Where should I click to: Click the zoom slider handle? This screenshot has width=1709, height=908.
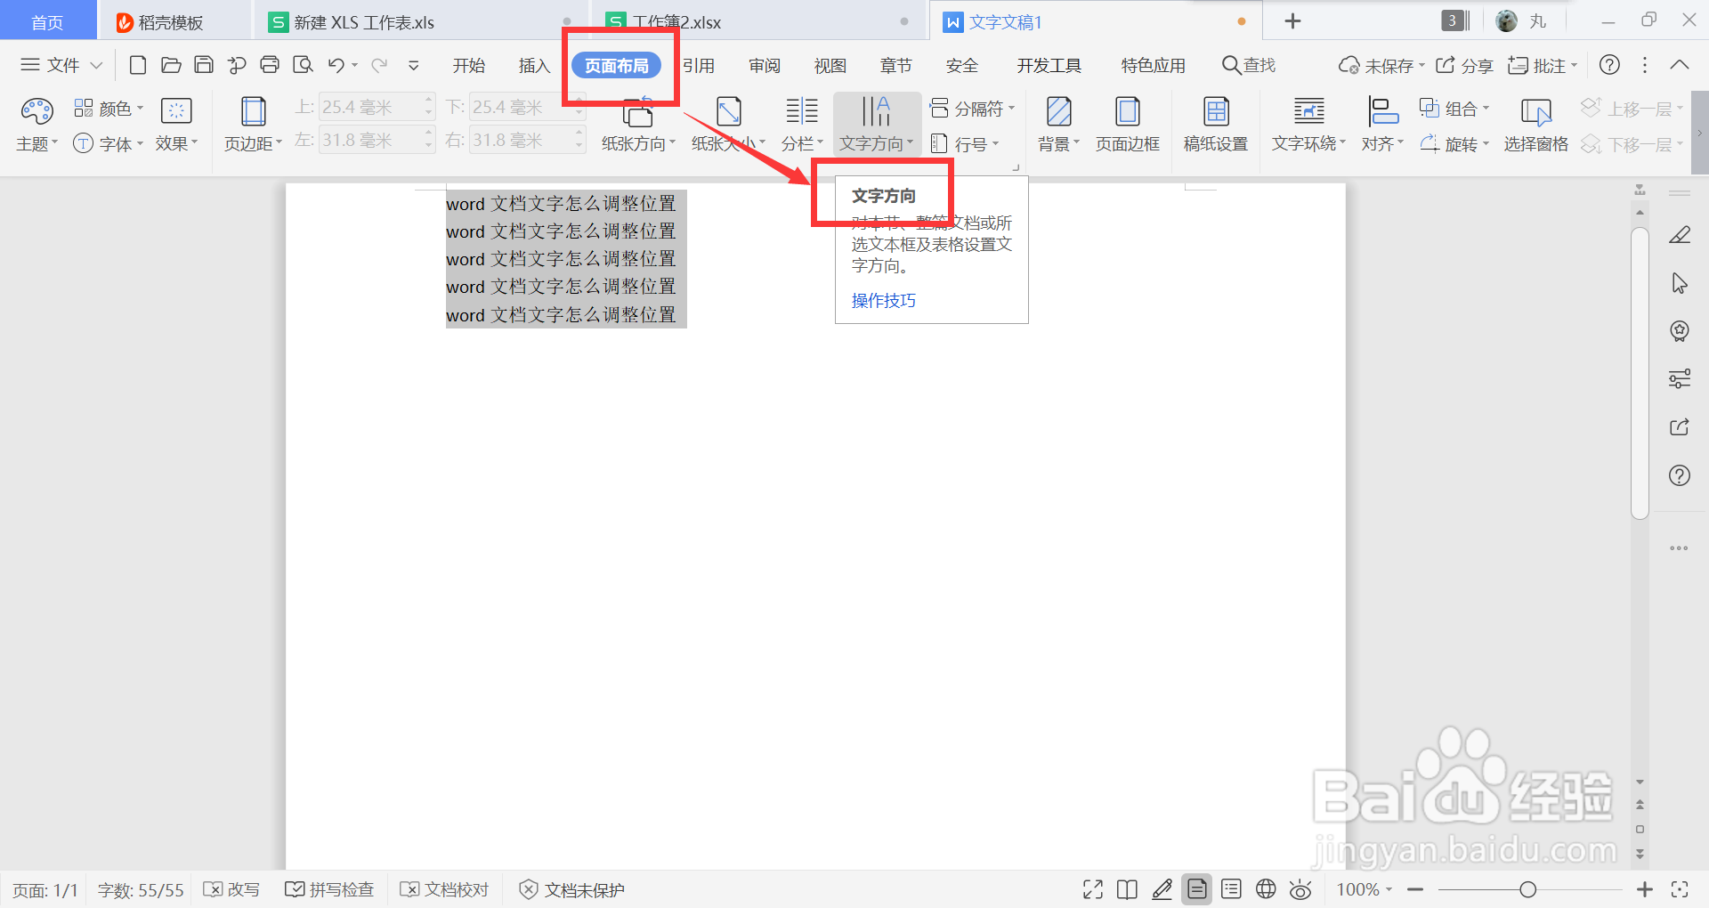point(1528,889)
